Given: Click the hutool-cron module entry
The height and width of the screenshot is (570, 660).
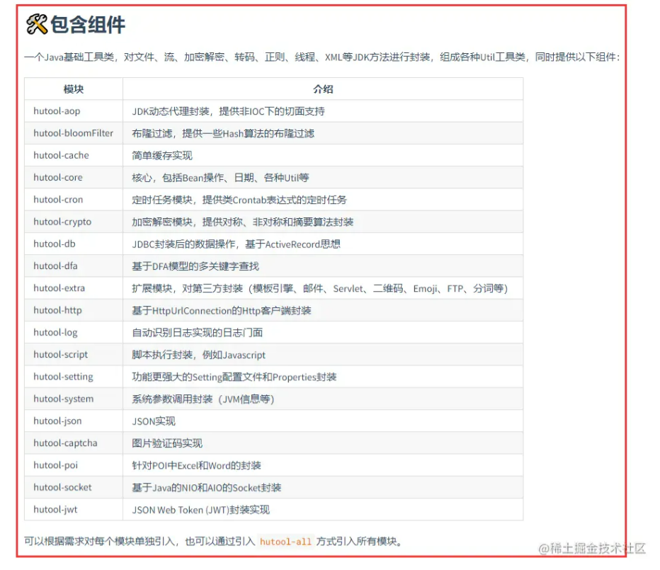Looking at the screenshot, I should tap(57, 200).
